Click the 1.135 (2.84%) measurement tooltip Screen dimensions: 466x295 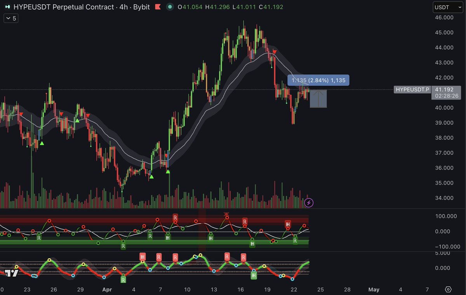point(318,80)
